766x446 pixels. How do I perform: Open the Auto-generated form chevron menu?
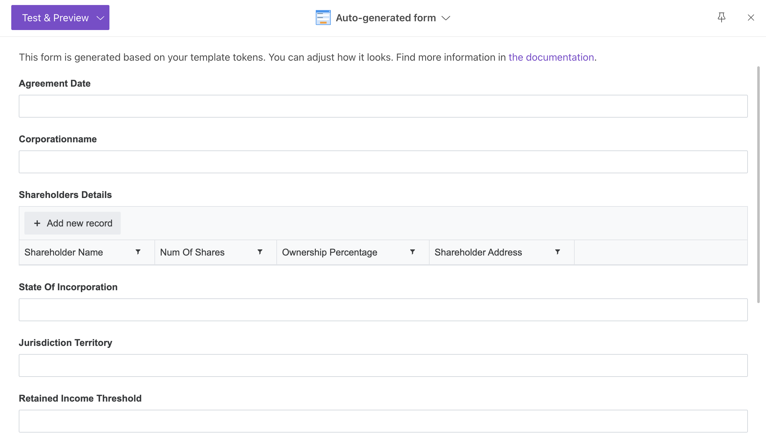click(446, 18)
